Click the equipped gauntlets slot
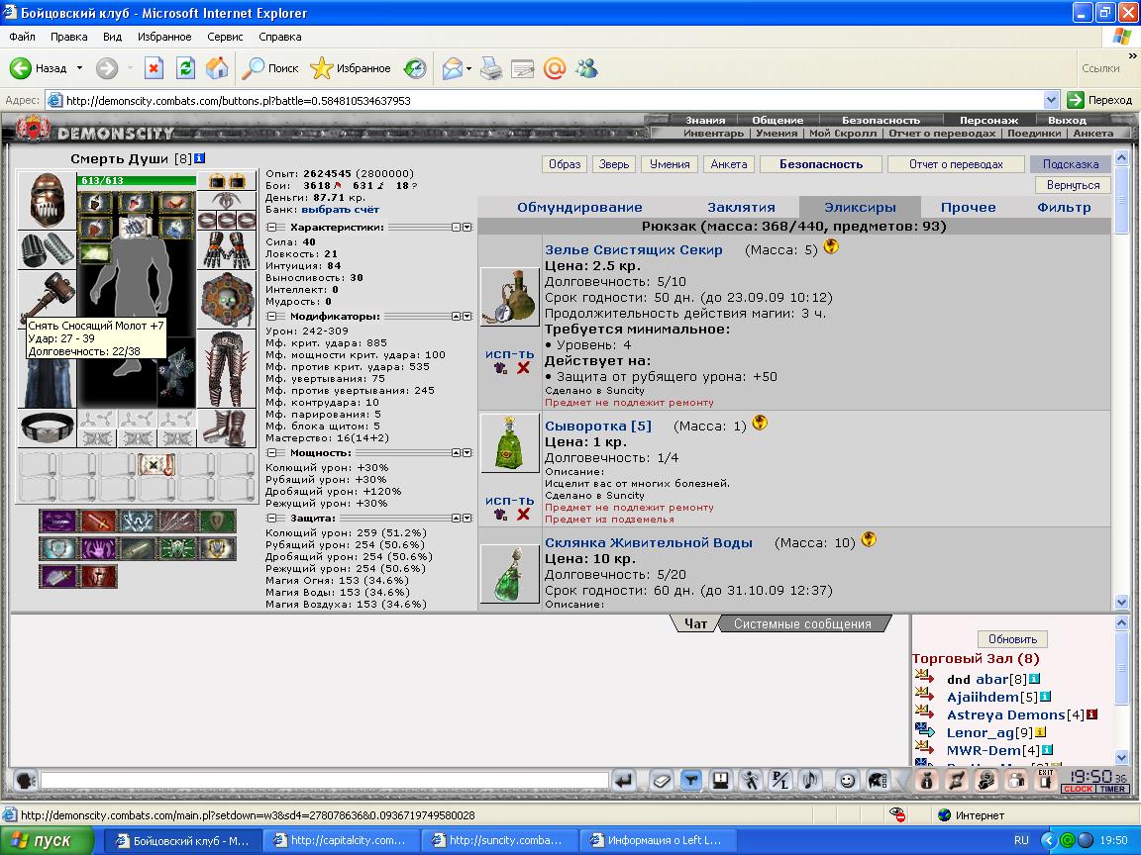Viewport: 1141px width, 855px height. [227, 250]
